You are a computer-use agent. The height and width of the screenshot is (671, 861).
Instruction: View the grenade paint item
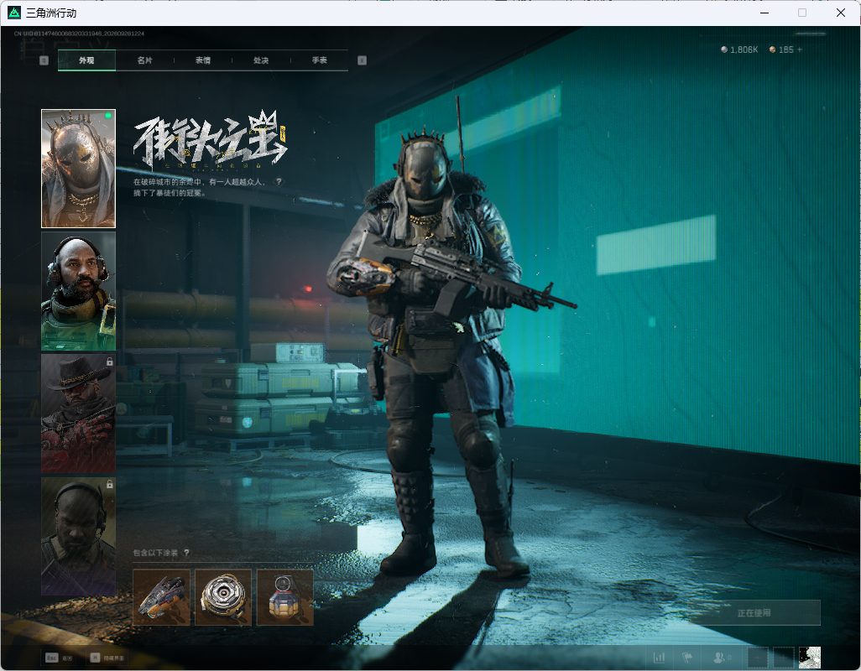(285, 597)
